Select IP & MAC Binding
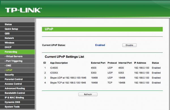 [17, 98]
